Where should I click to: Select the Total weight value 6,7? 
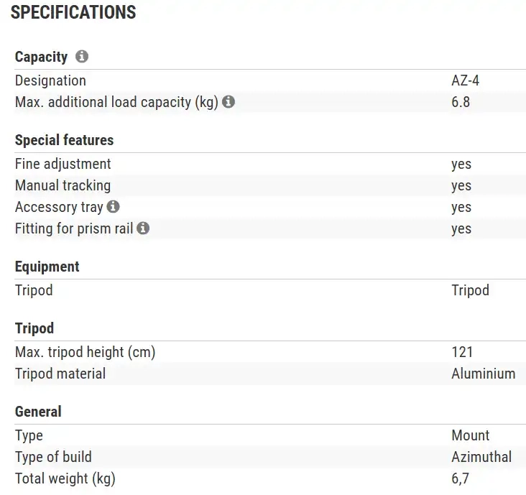[x=461, y=478]
